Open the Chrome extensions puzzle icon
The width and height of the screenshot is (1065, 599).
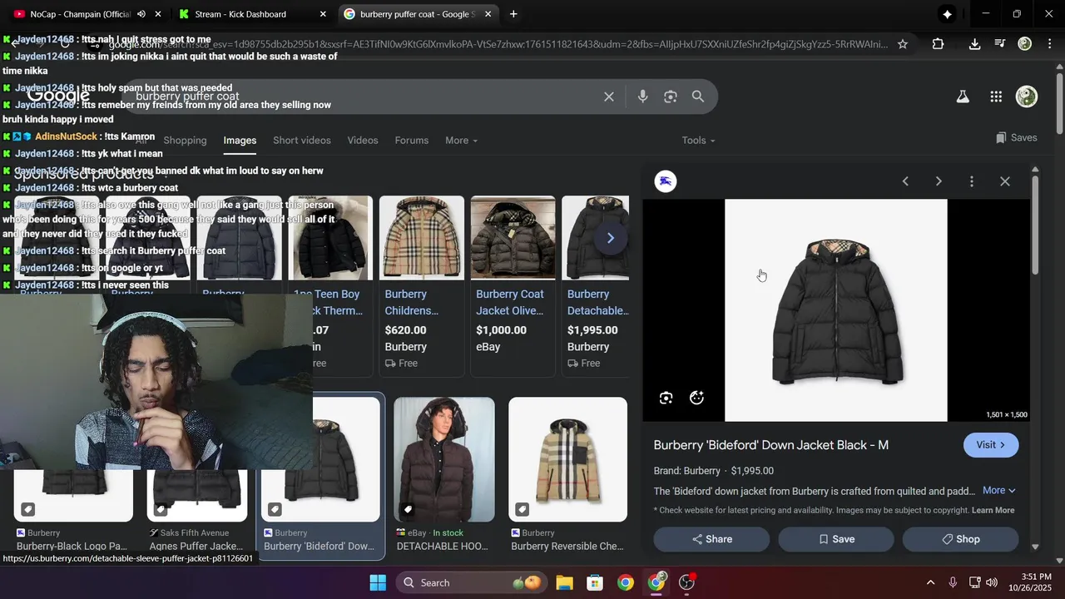pyautogui.click(x=938, y=44)
